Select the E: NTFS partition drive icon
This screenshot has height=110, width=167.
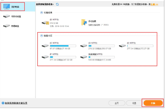123,46
